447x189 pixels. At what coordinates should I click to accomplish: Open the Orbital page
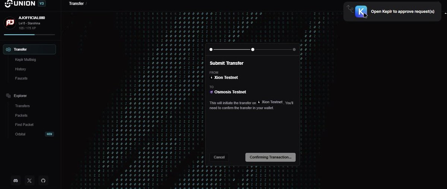[20, 134]
